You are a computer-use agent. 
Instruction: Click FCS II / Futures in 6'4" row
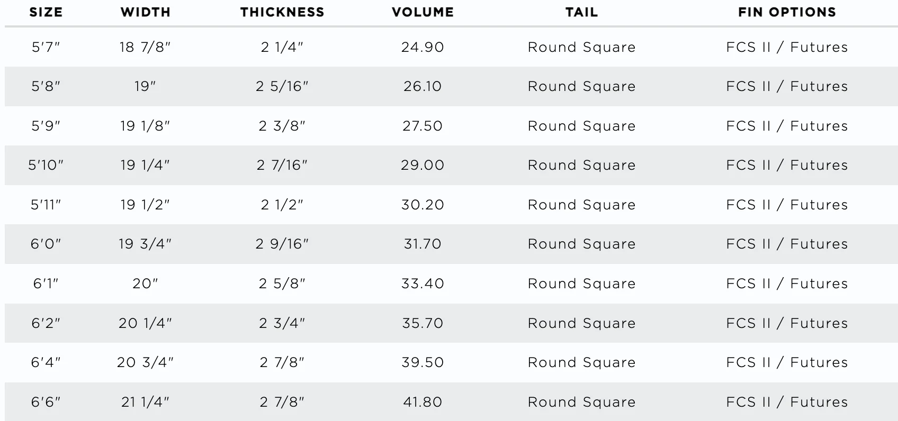click(x=787, y=362)
